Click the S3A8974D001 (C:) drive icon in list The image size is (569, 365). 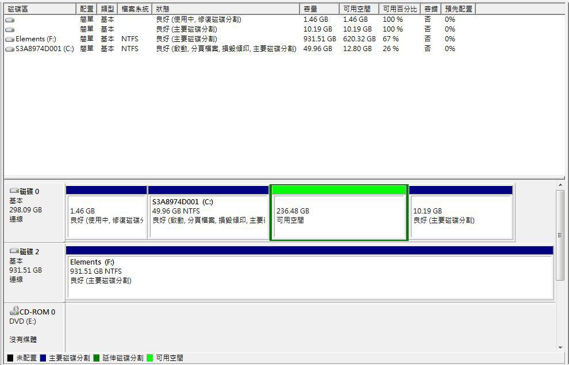(x=10, y=49)
